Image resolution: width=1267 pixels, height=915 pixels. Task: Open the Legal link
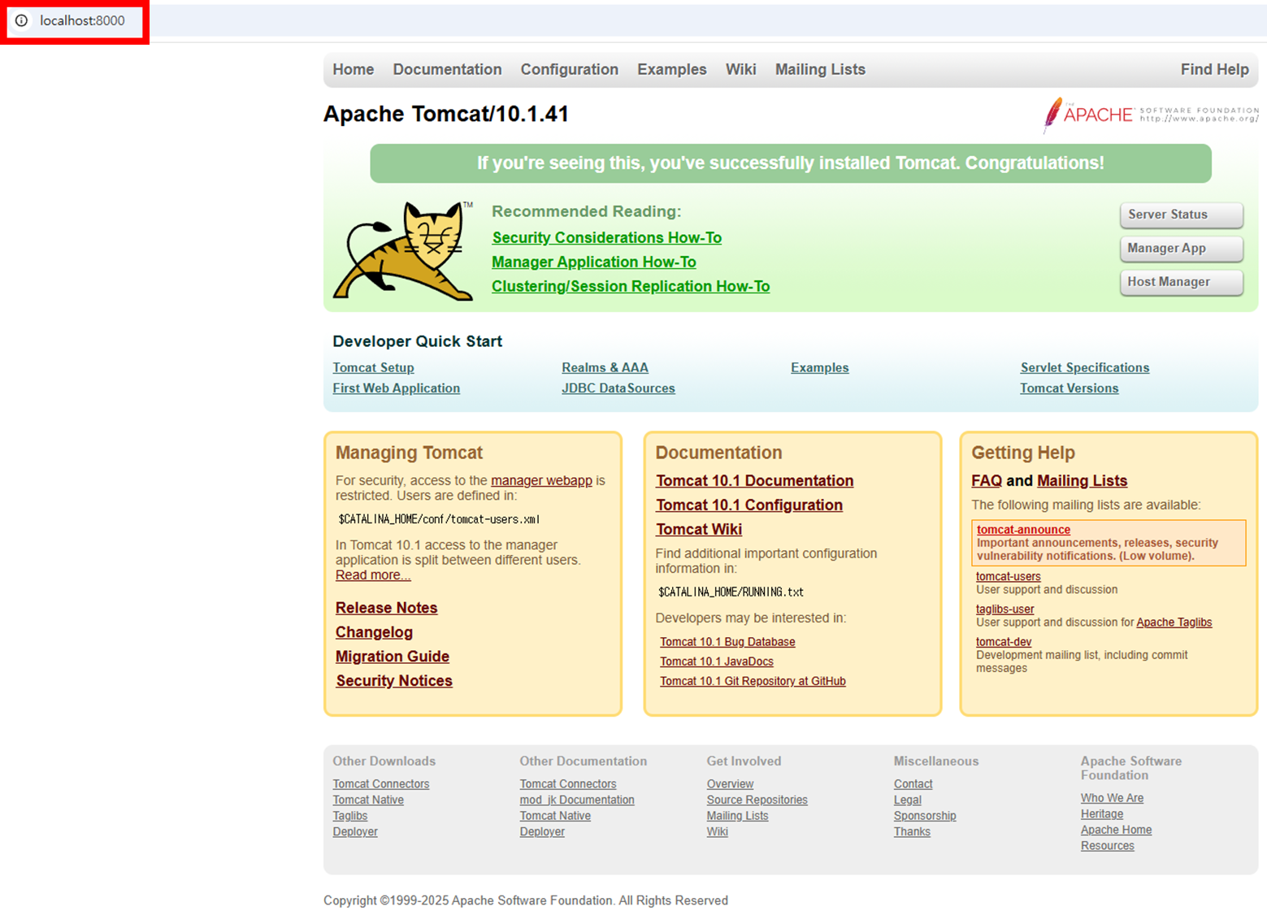[907, 800]
